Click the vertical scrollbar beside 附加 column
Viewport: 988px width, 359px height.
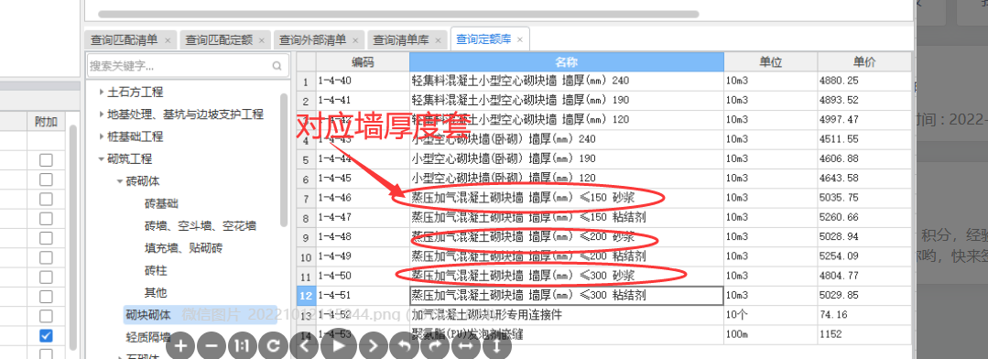pyautogui.click(x=73, y=236)
